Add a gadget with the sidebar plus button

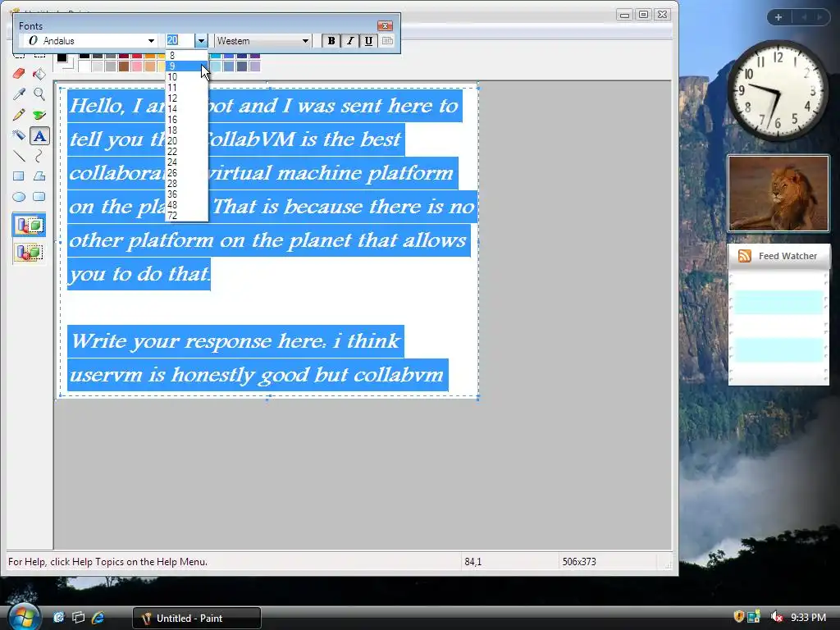click(778, 17)
